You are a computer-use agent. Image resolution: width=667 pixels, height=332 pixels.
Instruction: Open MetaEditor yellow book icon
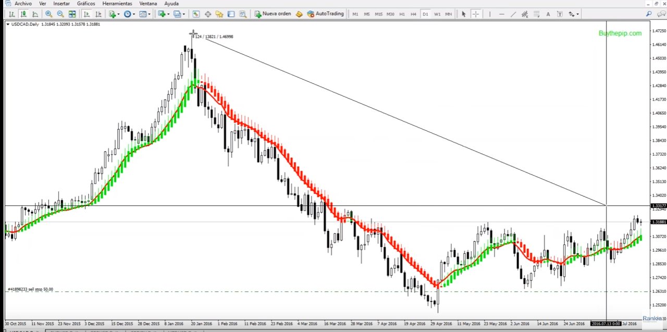(x=299, y=14)
